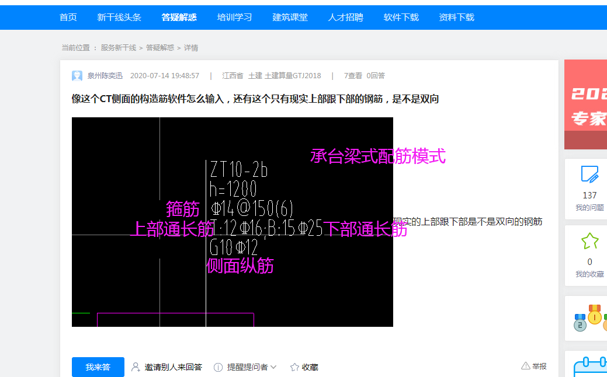Open the 培训学习 menu item
The height and width of the screenshot is (377, 607).
[234, 18]
